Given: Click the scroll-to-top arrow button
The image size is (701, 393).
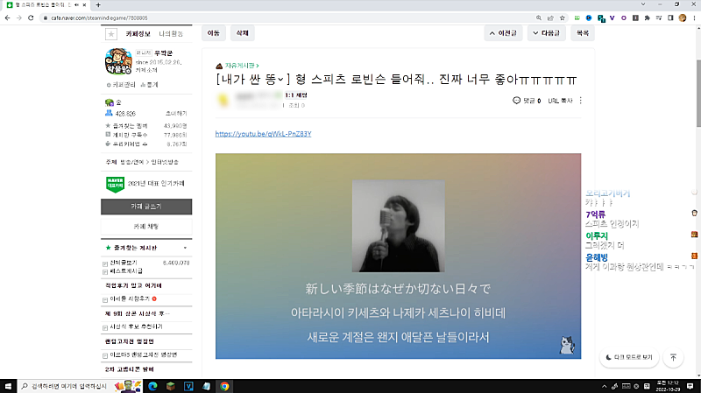Looking at the screenshot, I should pos(673,357).
